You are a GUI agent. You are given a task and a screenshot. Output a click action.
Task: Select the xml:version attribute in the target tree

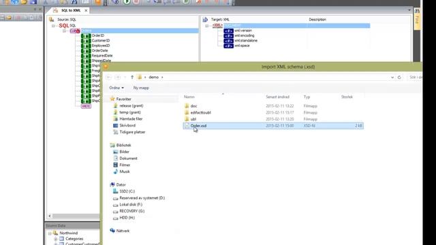point(243,31)
